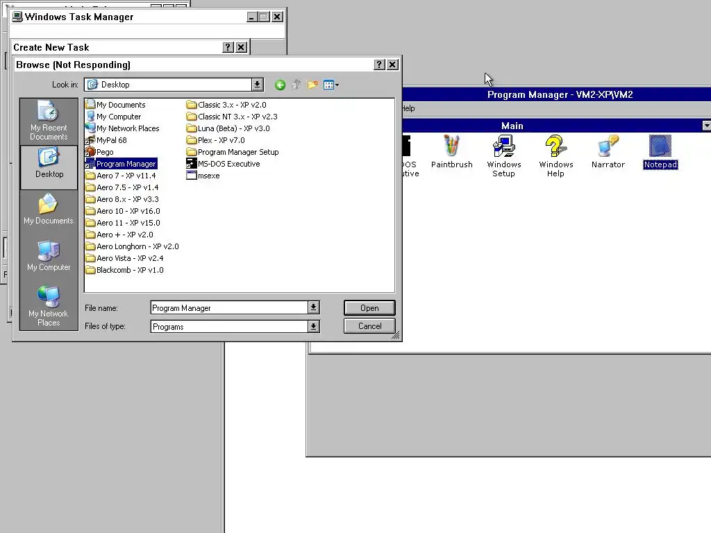Close the Create New Task dialog
Image resolution: width=711 pixels, height=533 pixels.
tap(241, 47)
